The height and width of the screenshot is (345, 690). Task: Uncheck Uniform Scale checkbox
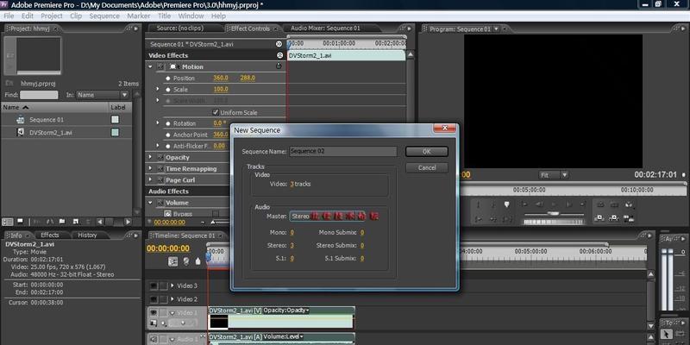pos(216,112)
